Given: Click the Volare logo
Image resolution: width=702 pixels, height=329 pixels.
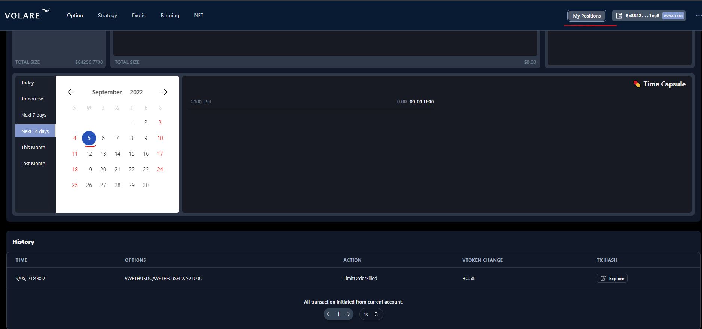Looking at the screenshot, I should (27, 14).
